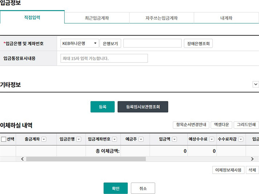Open filter dropdown on 출금계좌 column

(x=44, y=139)
